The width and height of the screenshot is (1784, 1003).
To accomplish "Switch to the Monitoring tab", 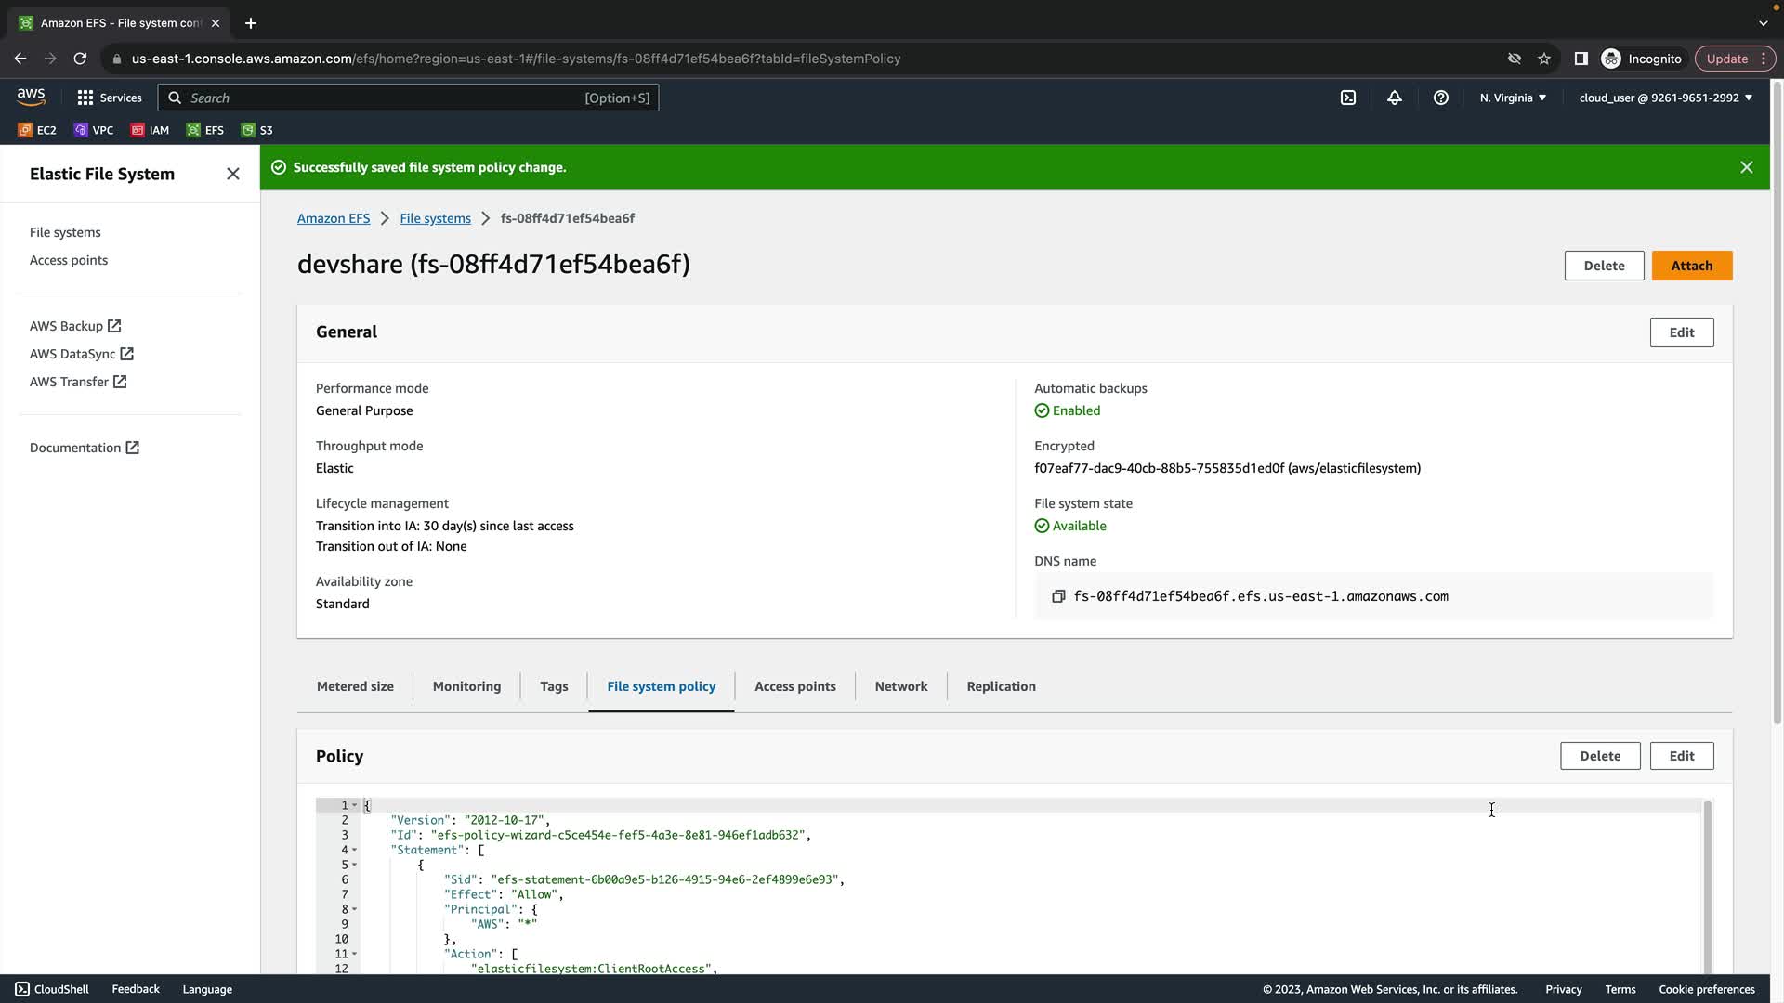I will click(x=466, y=686).
